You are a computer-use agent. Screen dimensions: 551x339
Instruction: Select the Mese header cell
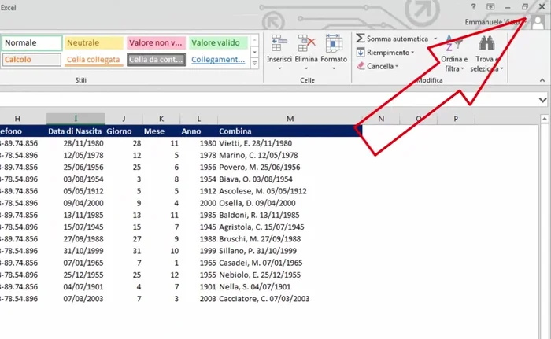161,131
